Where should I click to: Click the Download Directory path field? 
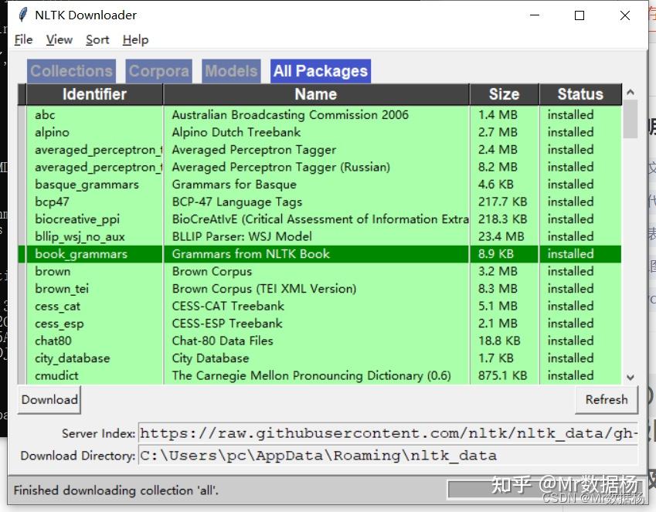click(x=388, y=456)
